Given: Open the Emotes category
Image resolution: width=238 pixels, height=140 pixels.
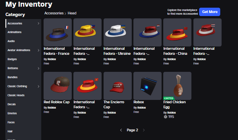Looking at the screenshot, I should [x=23, y=113].
